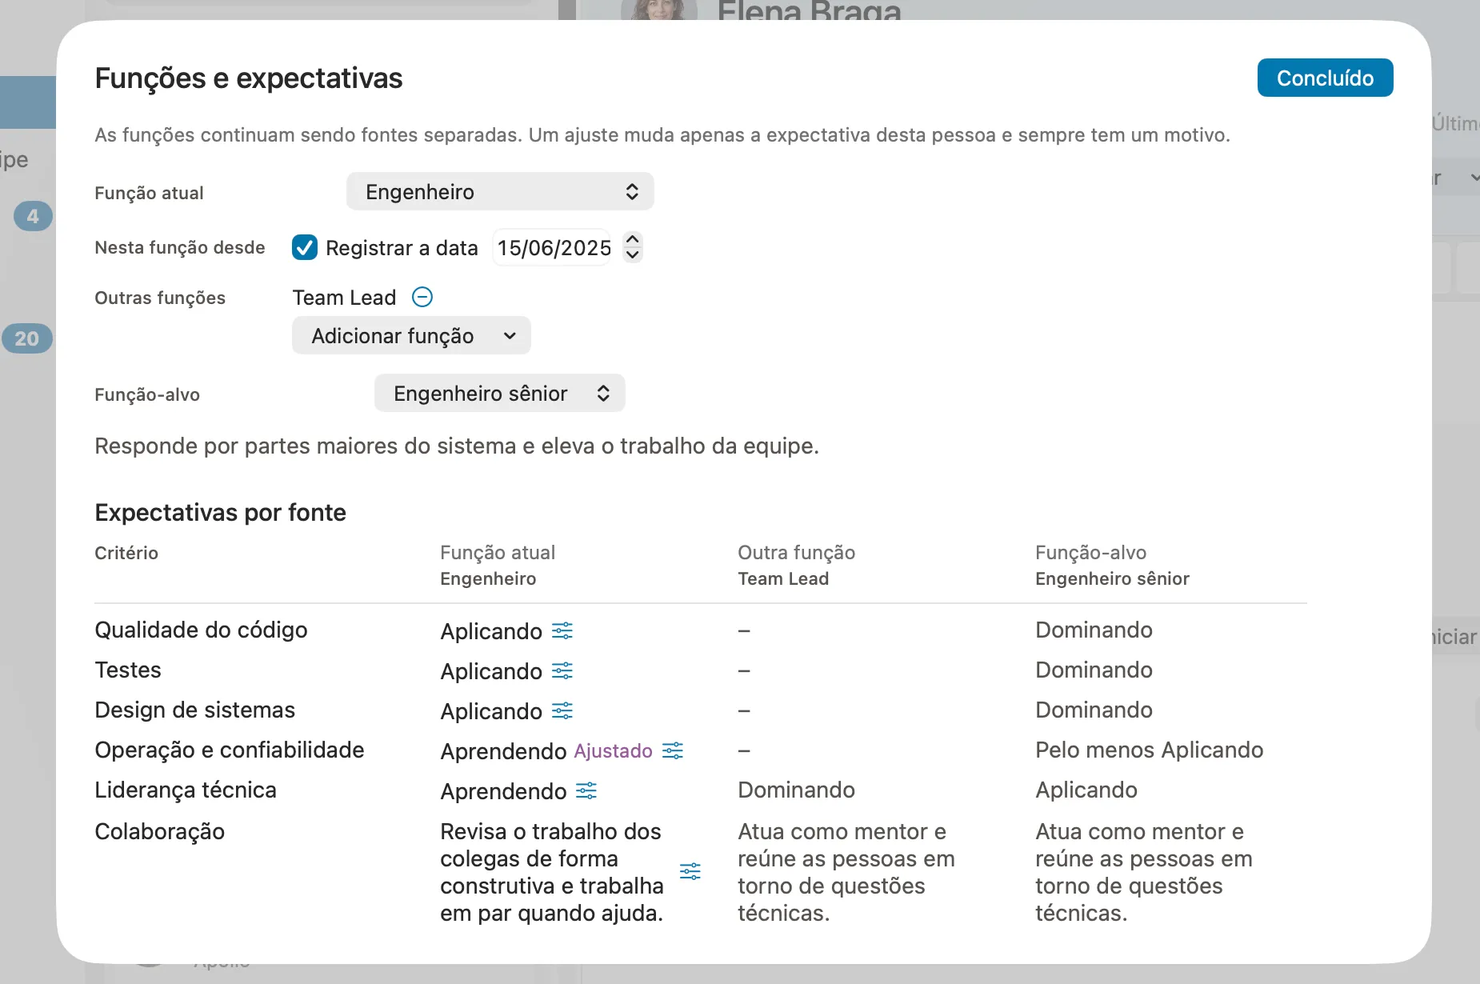Select the Design de sistemas criterion
Screen dimensions: 1480x984
click(x=194, y=710)
